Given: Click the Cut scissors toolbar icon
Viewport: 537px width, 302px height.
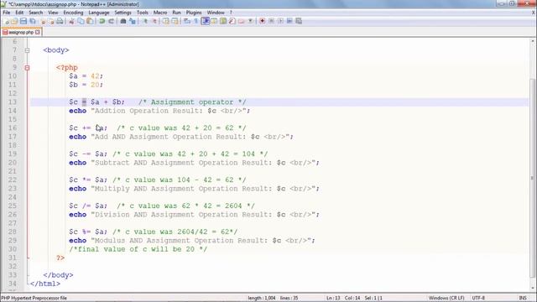Looking at the screenshot, I should (x=71, y=21).
